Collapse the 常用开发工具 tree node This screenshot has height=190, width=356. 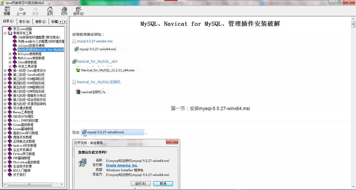5,33
